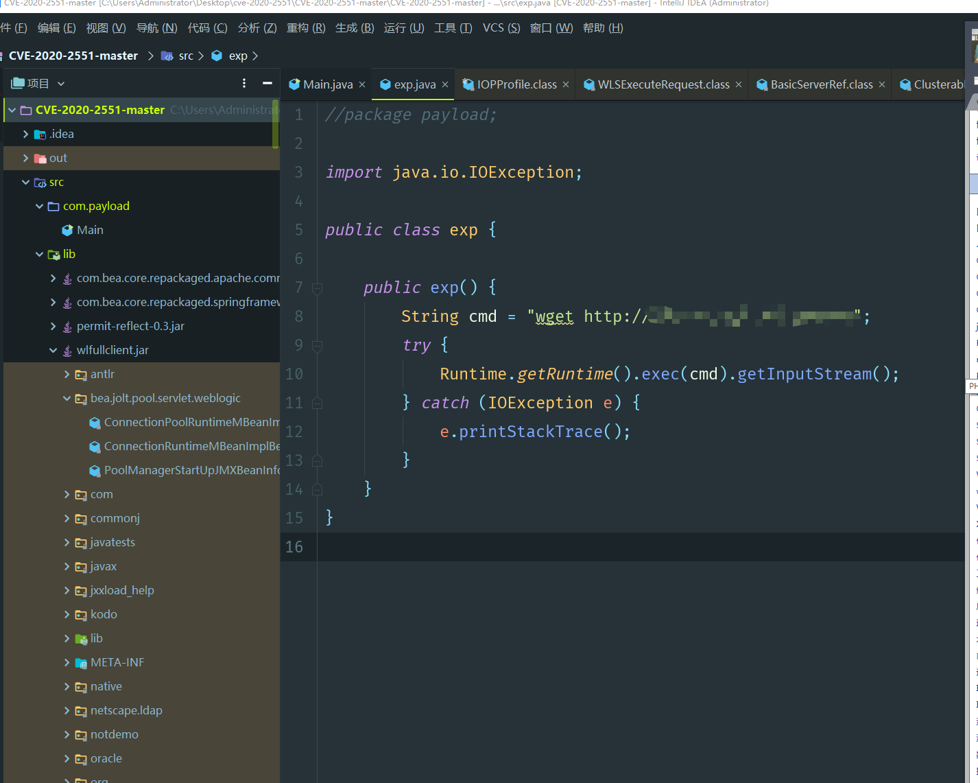The image size is (978, 783).
Task: Close the WLSExecuteRequest.class tab
Action: 739,84
